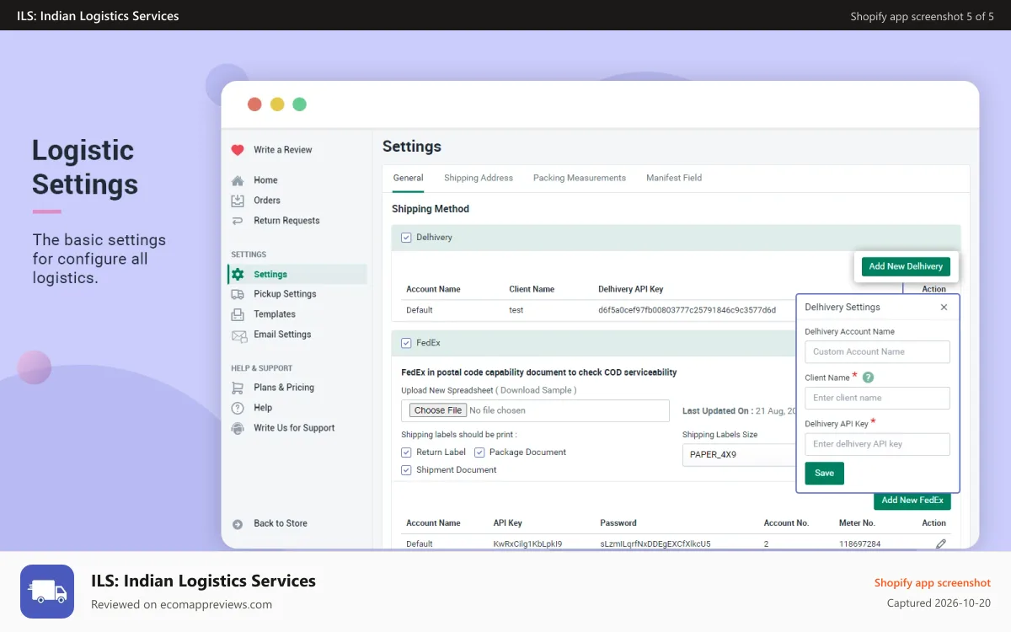The image size is (1011, 632).
Task: Open Write a Review in sidebar
Action: 283,150
